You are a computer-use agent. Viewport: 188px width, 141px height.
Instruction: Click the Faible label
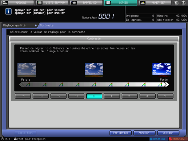coord(26,80)
